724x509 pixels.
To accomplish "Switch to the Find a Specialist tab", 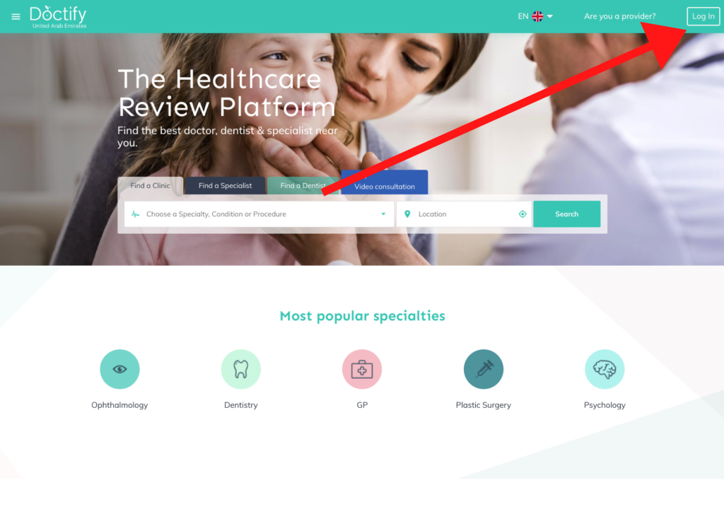I will click(x=226, y=186).
